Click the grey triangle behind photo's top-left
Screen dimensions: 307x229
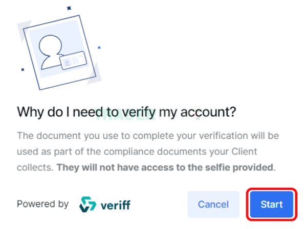click(x=22, y=29)
